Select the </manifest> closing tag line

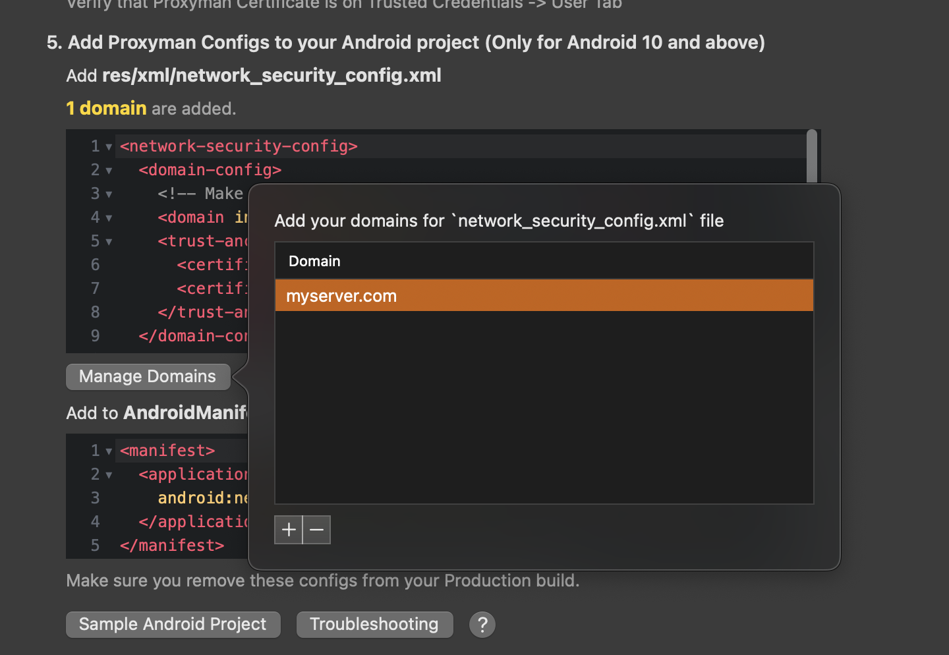(171, 545)
